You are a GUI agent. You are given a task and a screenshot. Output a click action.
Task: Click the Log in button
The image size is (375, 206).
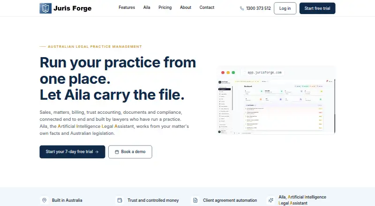285,8
